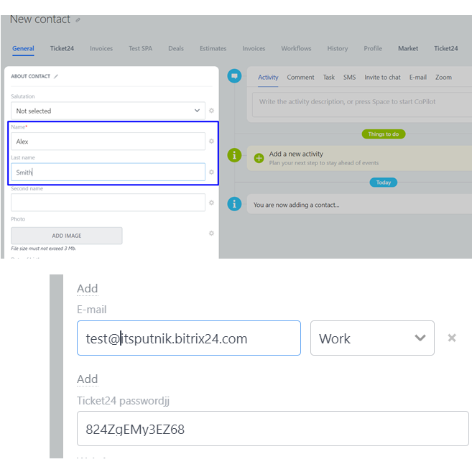This screenshot has height=472, width=472.
Task: Click the Add link above E-mail
Action: coord(88,289)
